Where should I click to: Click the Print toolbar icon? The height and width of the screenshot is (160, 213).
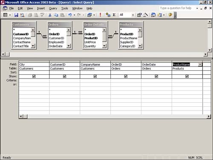coord(30,15)
